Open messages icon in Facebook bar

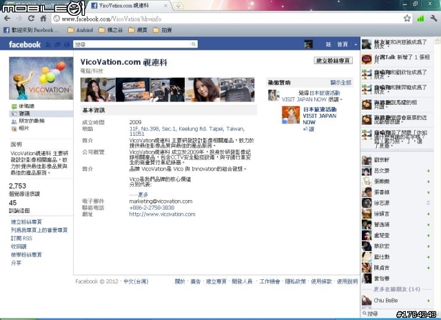tap(57, 44)
